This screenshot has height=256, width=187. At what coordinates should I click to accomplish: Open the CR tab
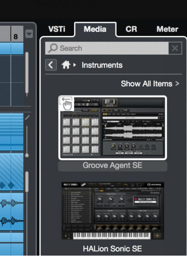pos(131,29)
